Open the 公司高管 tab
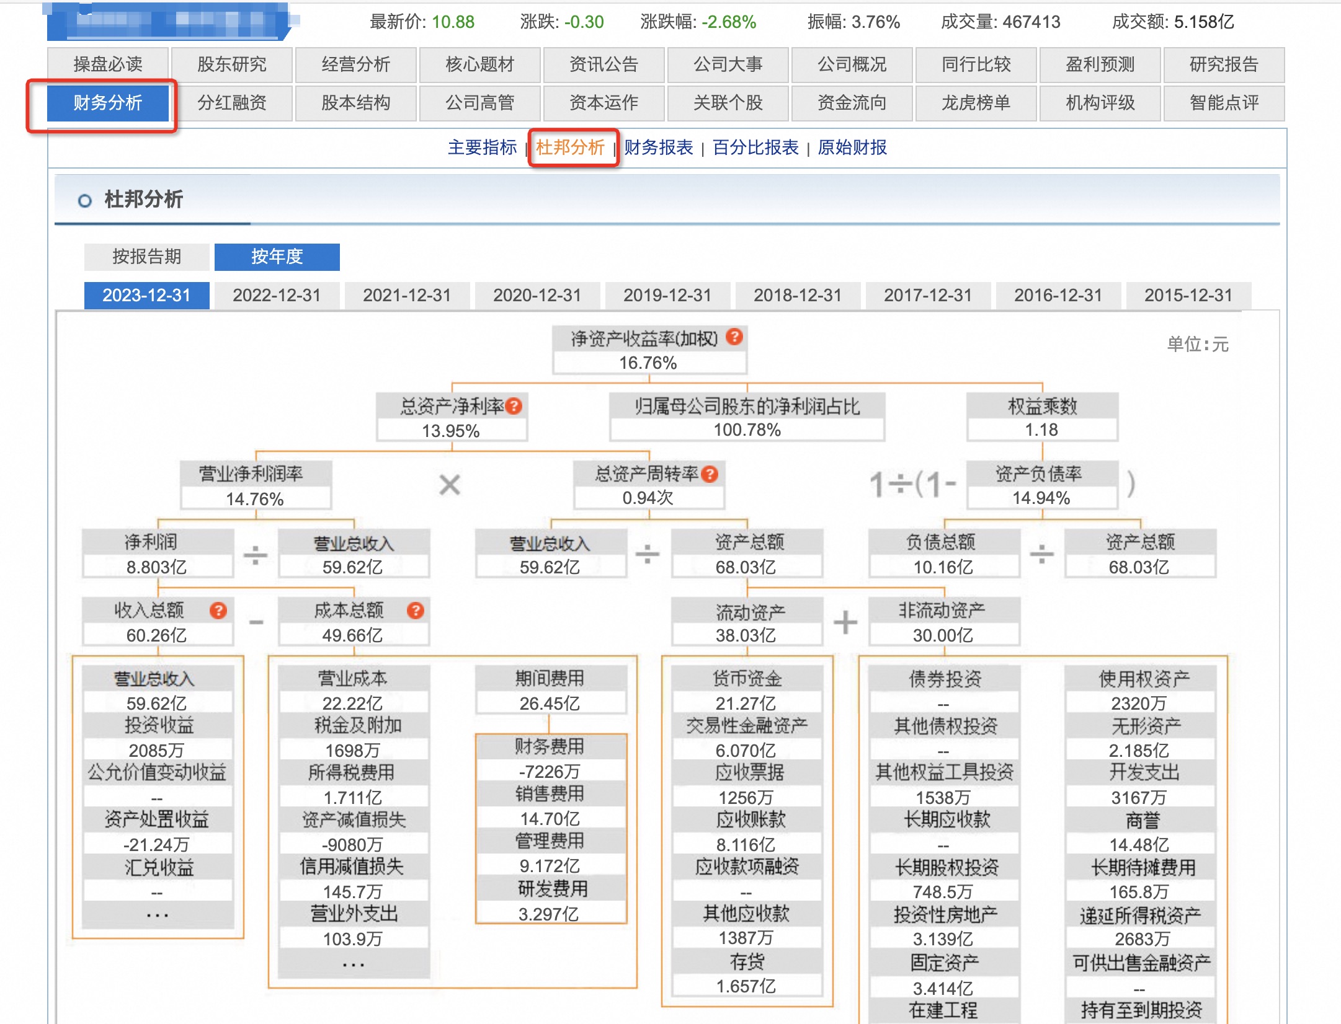This screenshot has height=1024, width=1341. click(x=480, y=103)
